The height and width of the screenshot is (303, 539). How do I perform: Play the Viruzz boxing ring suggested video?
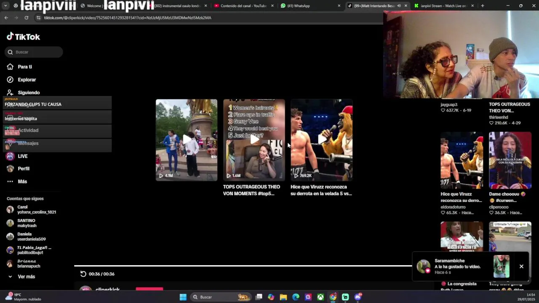(322, 140)
